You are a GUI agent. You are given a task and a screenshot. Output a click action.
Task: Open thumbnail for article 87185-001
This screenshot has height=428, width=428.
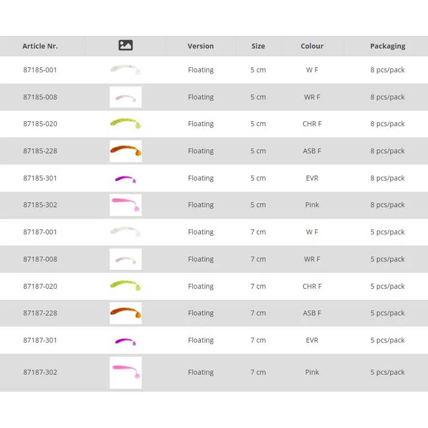(125, 70)
